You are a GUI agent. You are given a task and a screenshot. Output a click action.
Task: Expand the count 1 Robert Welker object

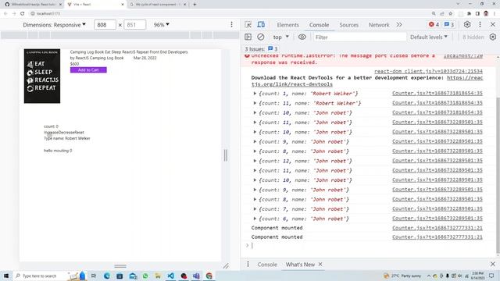[x=255, y=94]
